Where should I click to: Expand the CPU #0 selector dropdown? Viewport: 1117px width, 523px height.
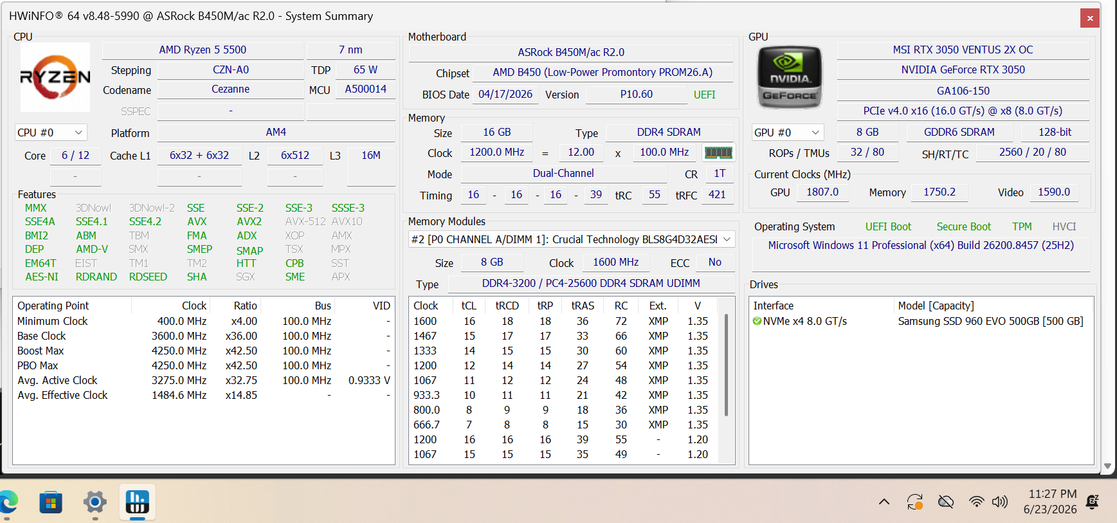tap(50, 133)
